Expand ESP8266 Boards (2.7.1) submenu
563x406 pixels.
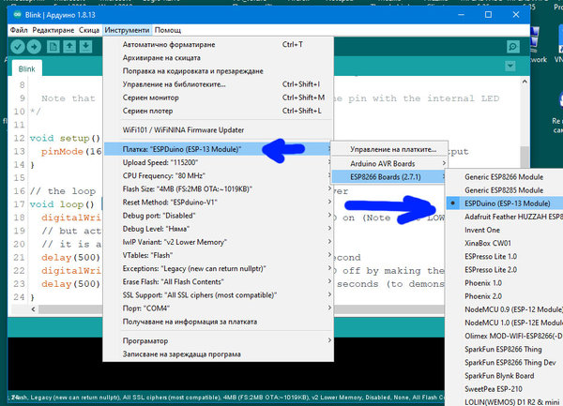389,177
